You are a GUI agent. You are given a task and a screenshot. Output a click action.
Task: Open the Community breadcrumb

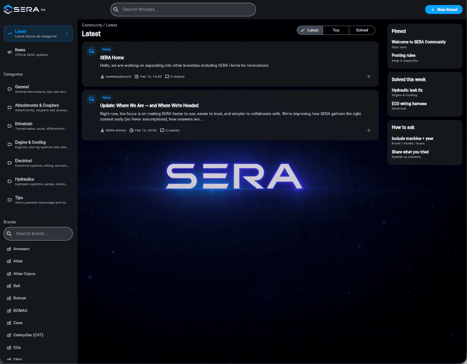point(92,25)
